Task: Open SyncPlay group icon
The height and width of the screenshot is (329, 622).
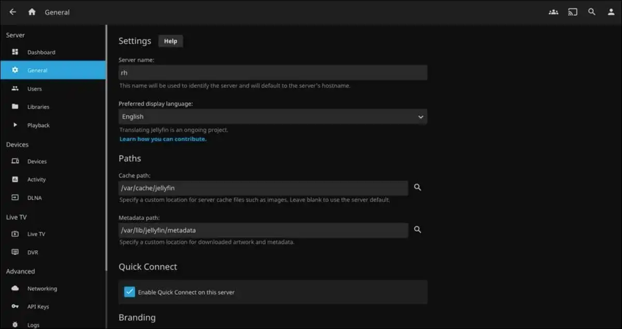Action: point(554,12)
